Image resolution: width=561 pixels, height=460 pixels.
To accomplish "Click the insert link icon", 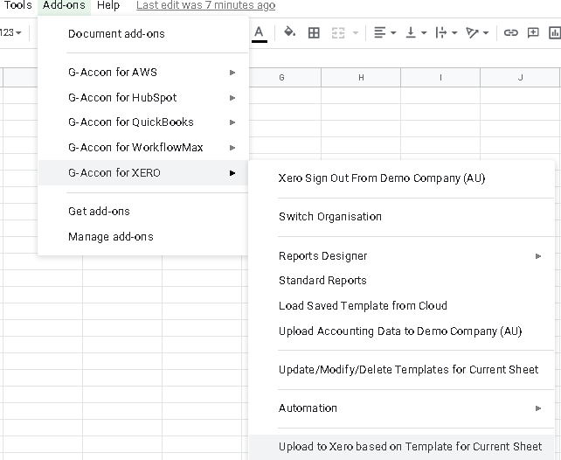I will [510, 32].
